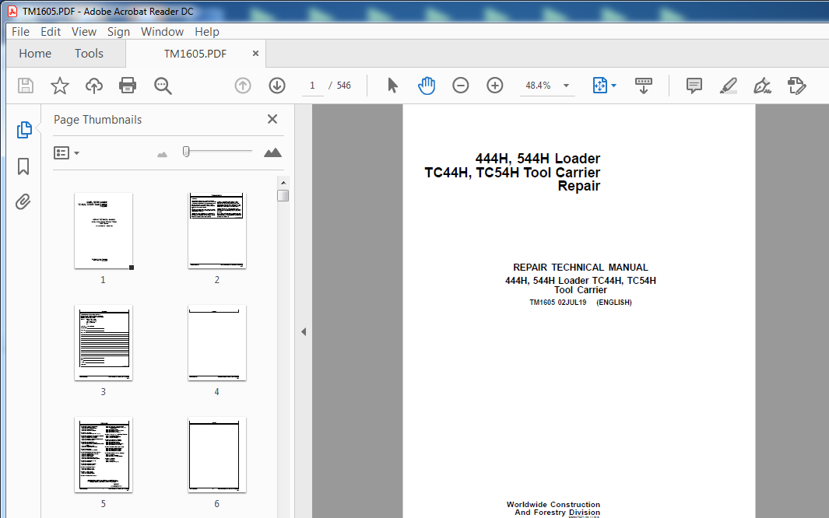Select page 1 thumbnail
Screen dimensions: 829x518
pos(103,231)
